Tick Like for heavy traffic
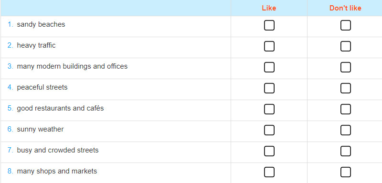The image size is (382, 183). point(269,46)
